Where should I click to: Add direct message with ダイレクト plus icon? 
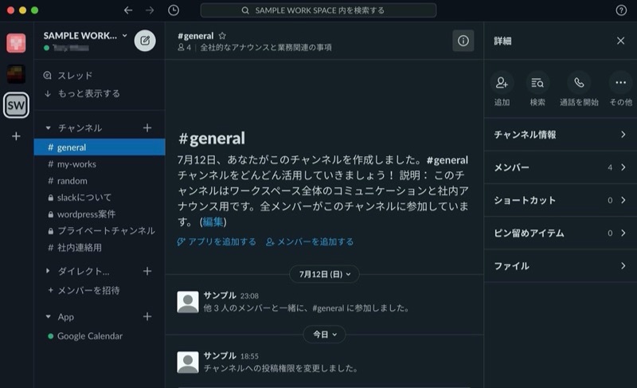point(147,271)
